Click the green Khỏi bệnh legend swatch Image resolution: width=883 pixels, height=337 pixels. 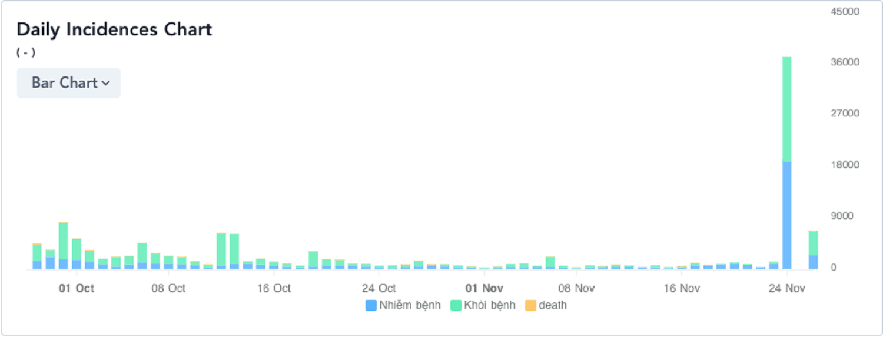tap(456, 305)
